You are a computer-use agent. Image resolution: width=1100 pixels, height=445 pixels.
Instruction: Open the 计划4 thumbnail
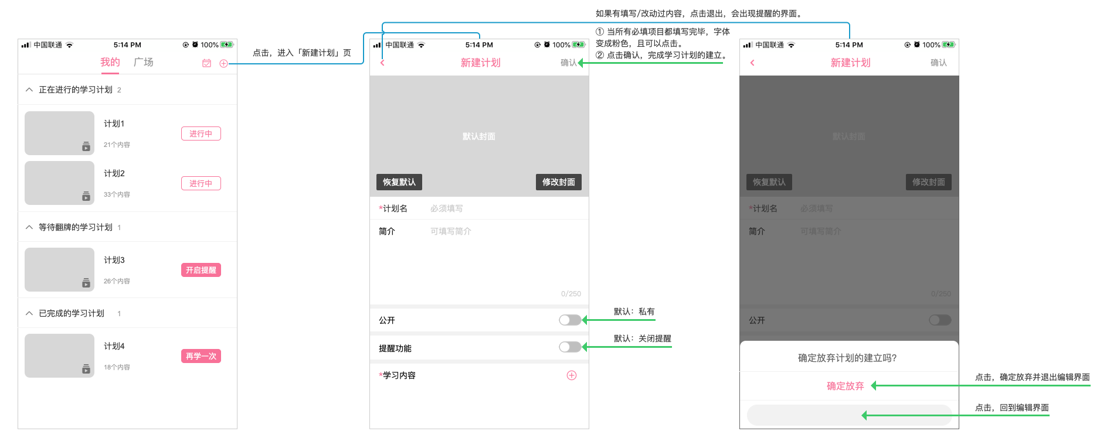[59, 355]
